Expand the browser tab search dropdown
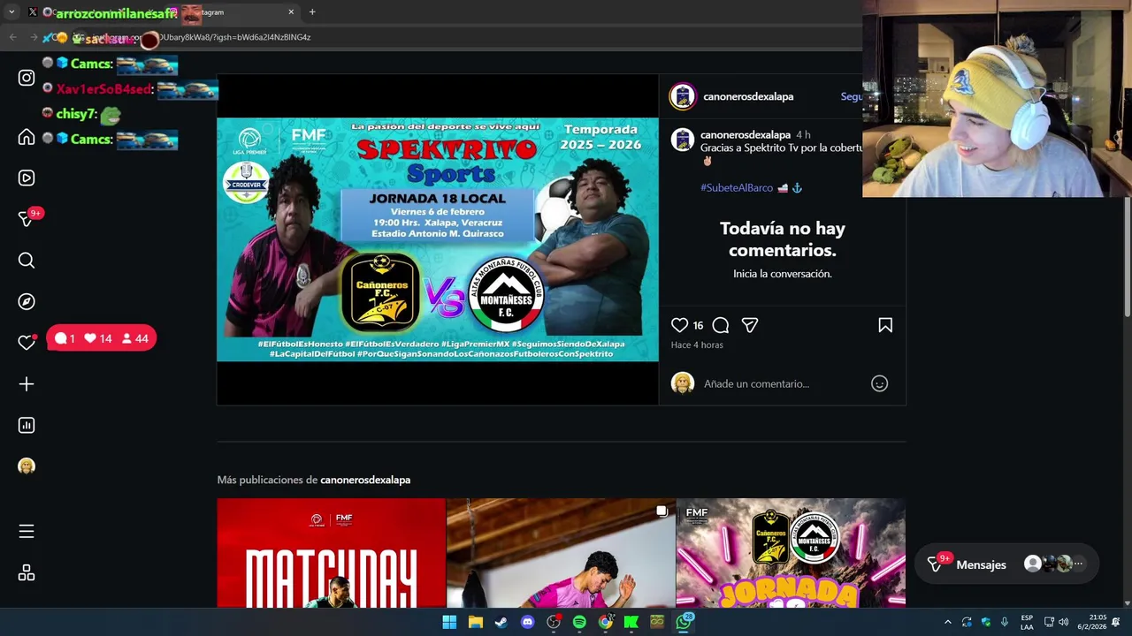1132x636 pixels. tap(11, 12)
